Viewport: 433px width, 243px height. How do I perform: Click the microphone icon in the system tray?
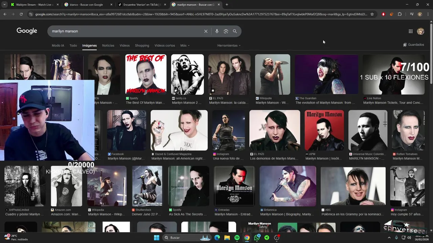[396, 238]
